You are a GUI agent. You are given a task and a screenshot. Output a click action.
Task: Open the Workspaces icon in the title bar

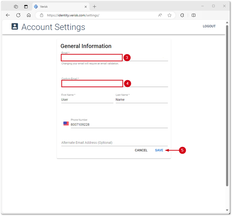[x=16, y=6]
